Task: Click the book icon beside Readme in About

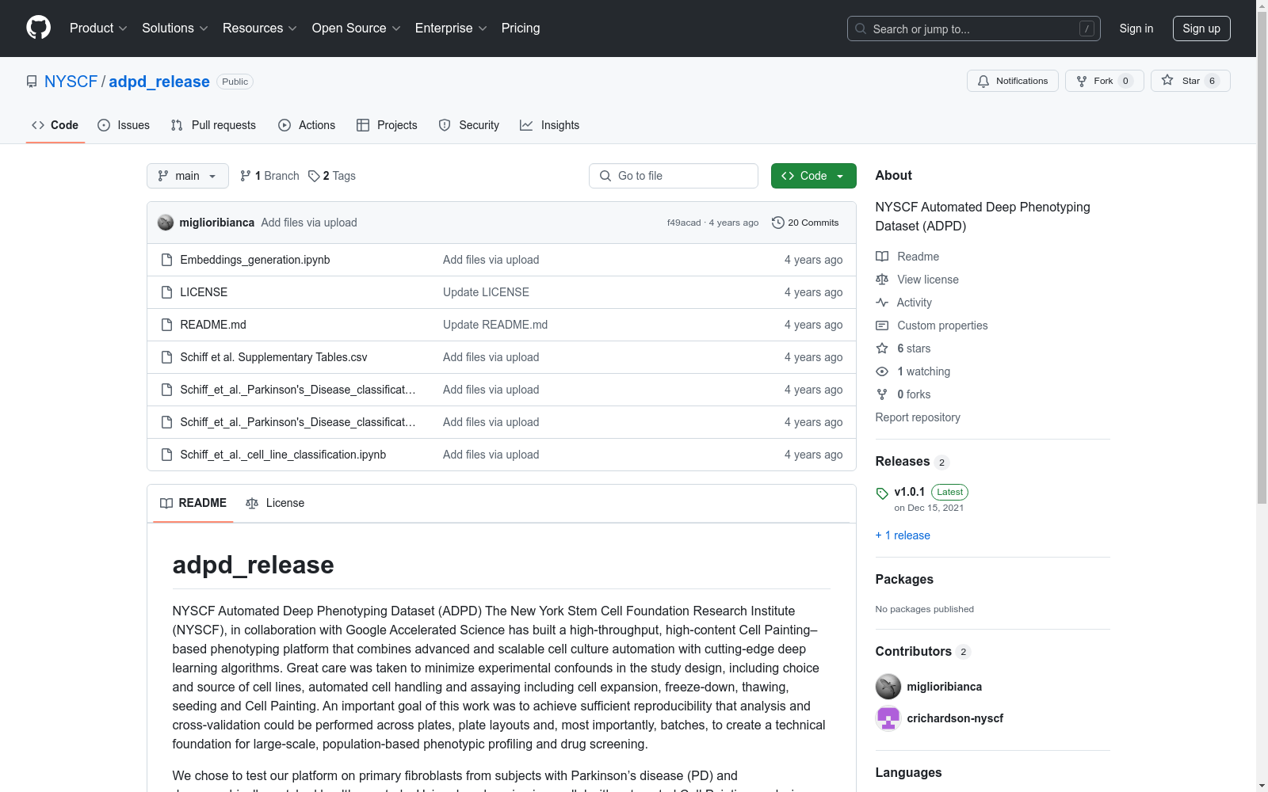Action: coord(882,257)
